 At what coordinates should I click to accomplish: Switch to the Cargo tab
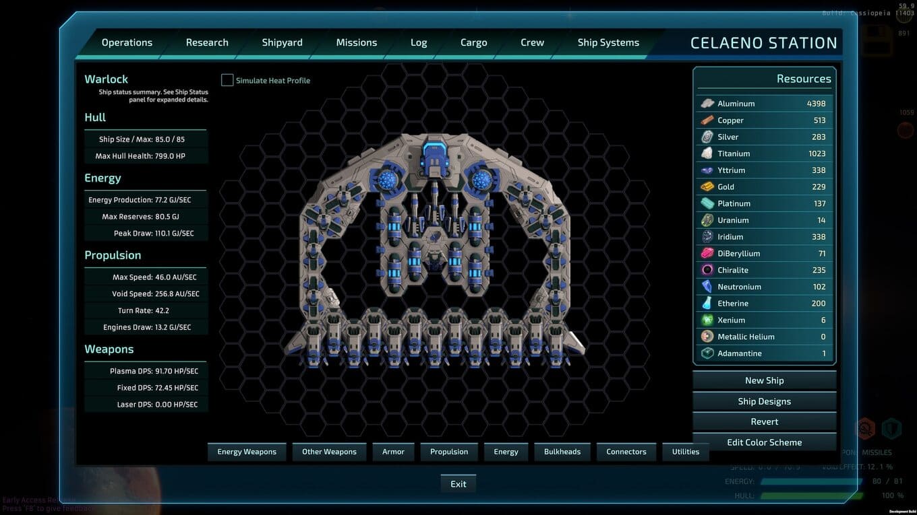point(474,42)
